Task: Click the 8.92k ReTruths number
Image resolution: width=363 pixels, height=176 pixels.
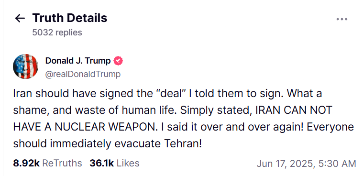Action: (27, 163)
